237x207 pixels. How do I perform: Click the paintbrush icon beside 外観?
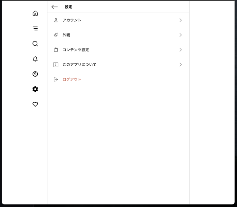[56, 35]
